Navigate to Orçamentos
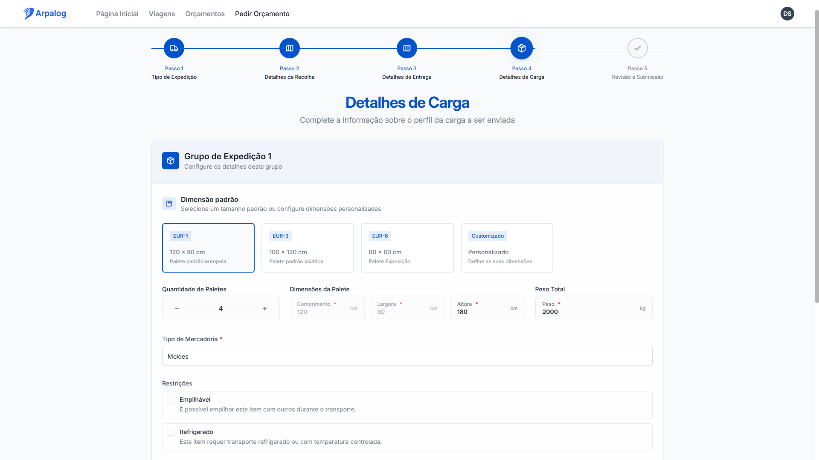Image resolution: width=819 pixels, height=460 pixels. [205, 14]
